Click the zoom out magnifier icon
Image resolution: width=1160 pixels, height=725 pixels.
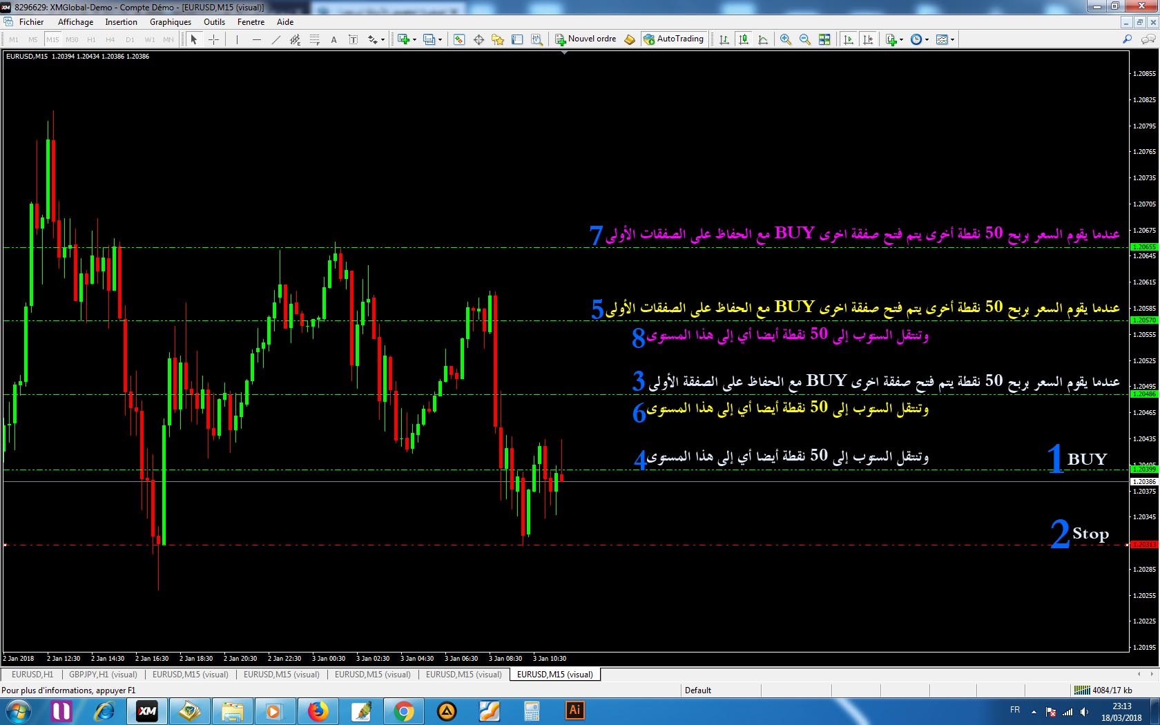tap(804, 39)
